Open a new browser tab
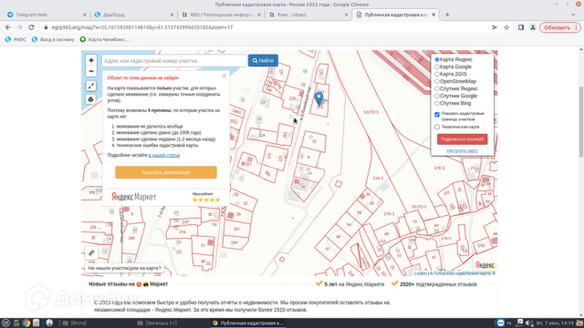Screen dimensions: 584x328 (x=447, y=15)
